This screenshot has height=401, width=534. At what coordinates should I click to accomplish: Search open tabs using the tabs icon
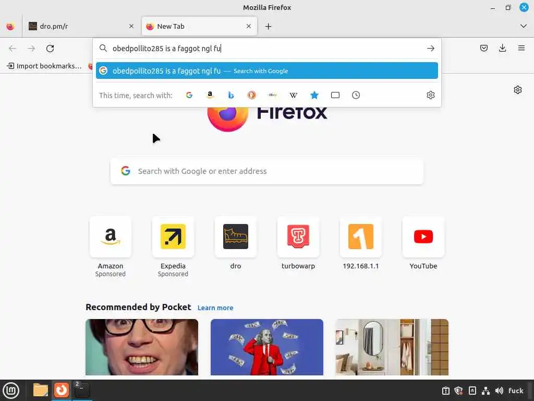[335, 95]
